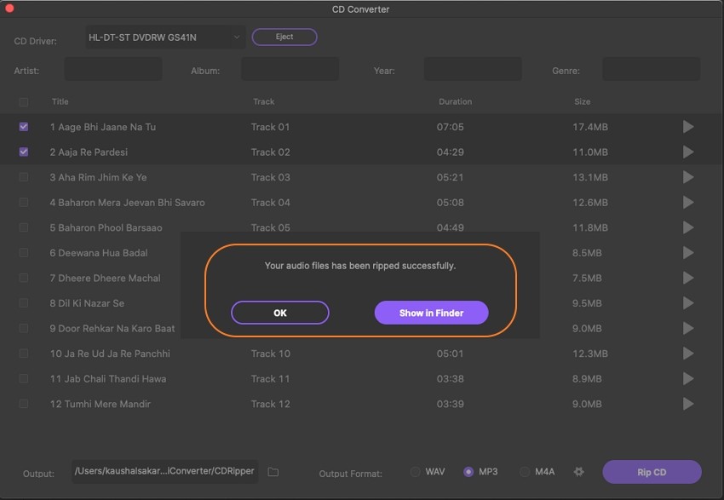The width and height of the screenshot is (724, 500).
Task: Open the output folder browse icon
Action: coord(273,472)
